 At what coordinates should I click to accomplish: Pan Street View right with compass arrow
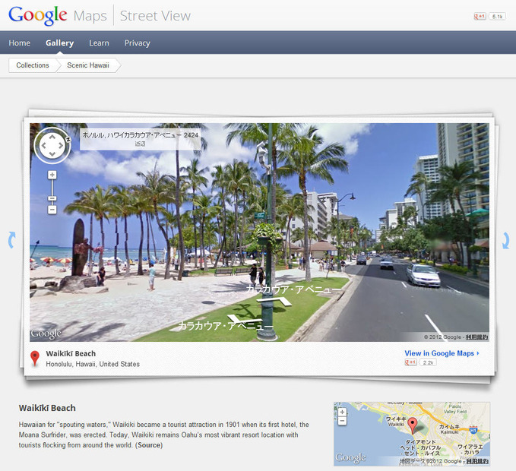(61, 145)
